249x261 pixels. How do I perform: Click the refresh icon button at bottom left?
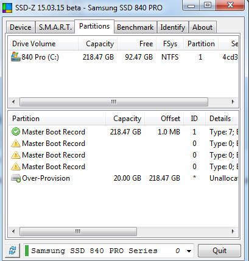(13, 251)
